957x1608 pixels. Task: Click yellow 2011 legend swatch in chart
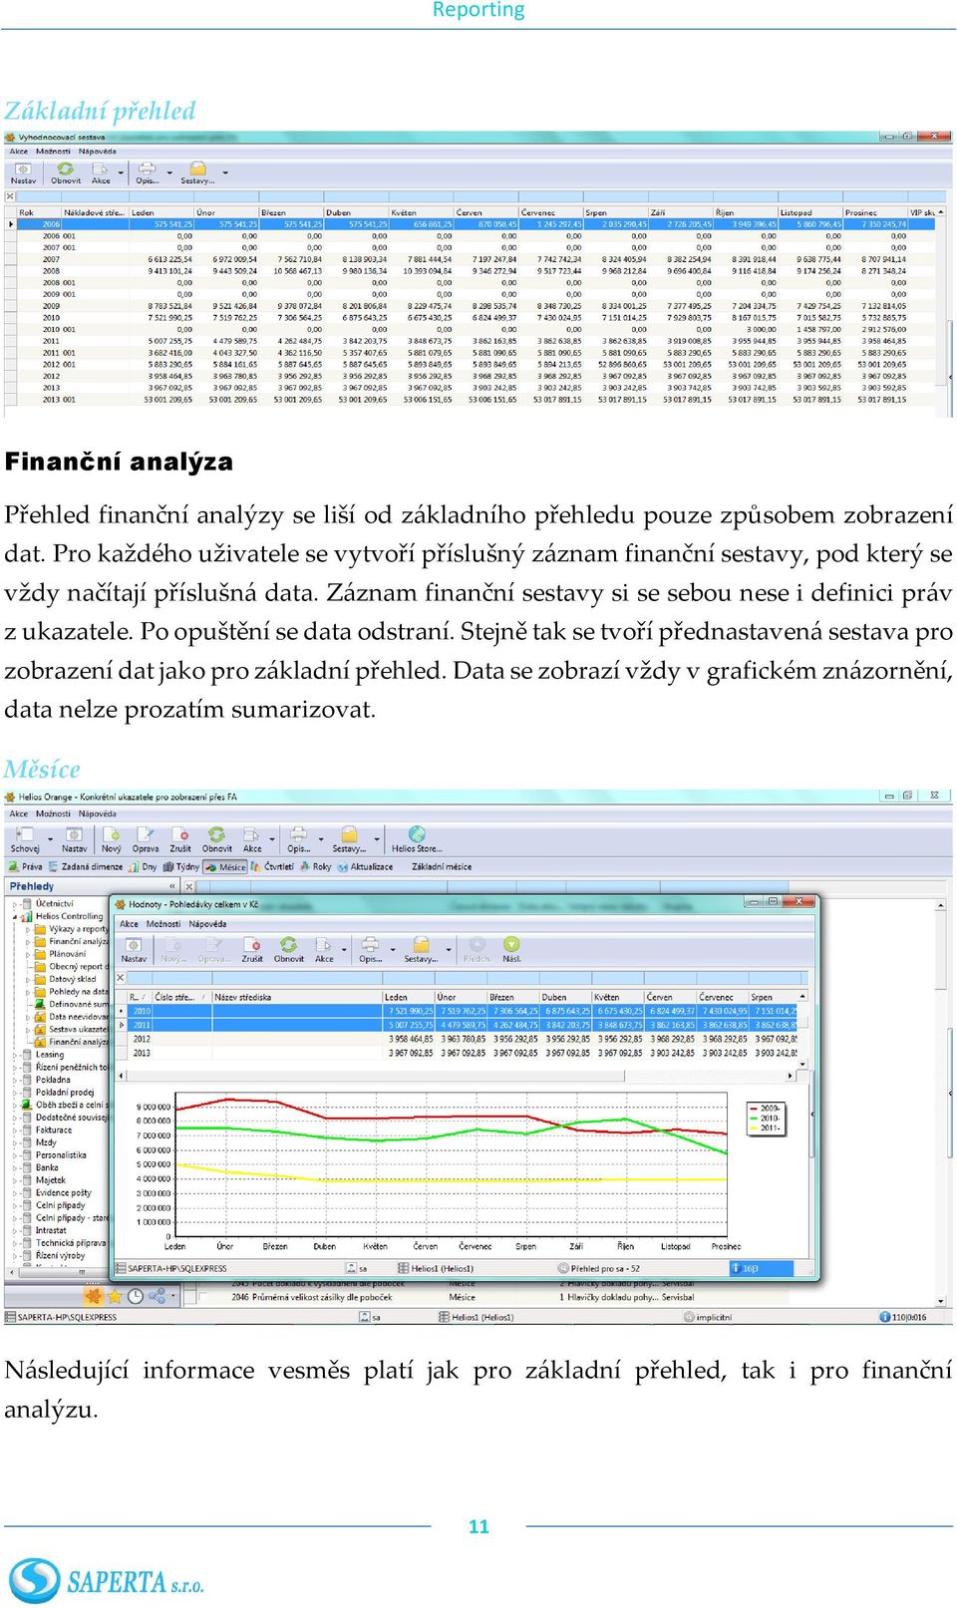(752, 1128)
